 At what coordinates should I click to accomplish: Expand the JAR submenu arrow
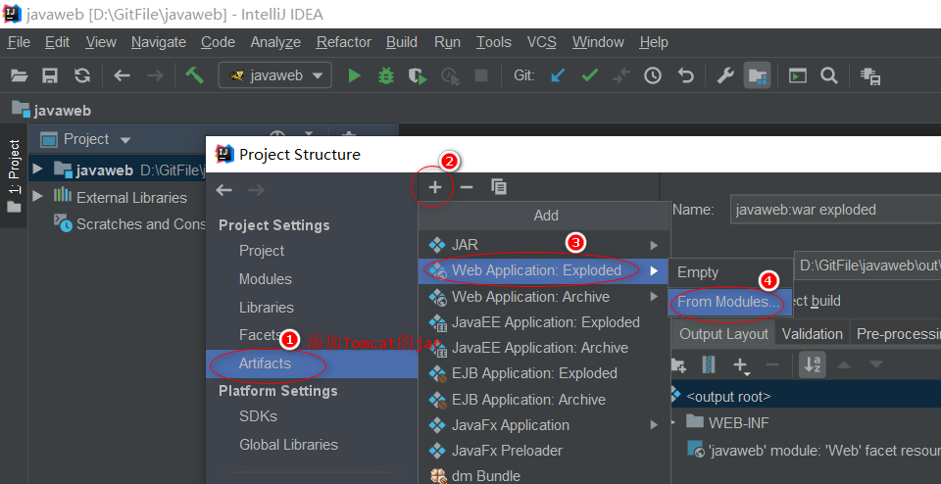654,245
